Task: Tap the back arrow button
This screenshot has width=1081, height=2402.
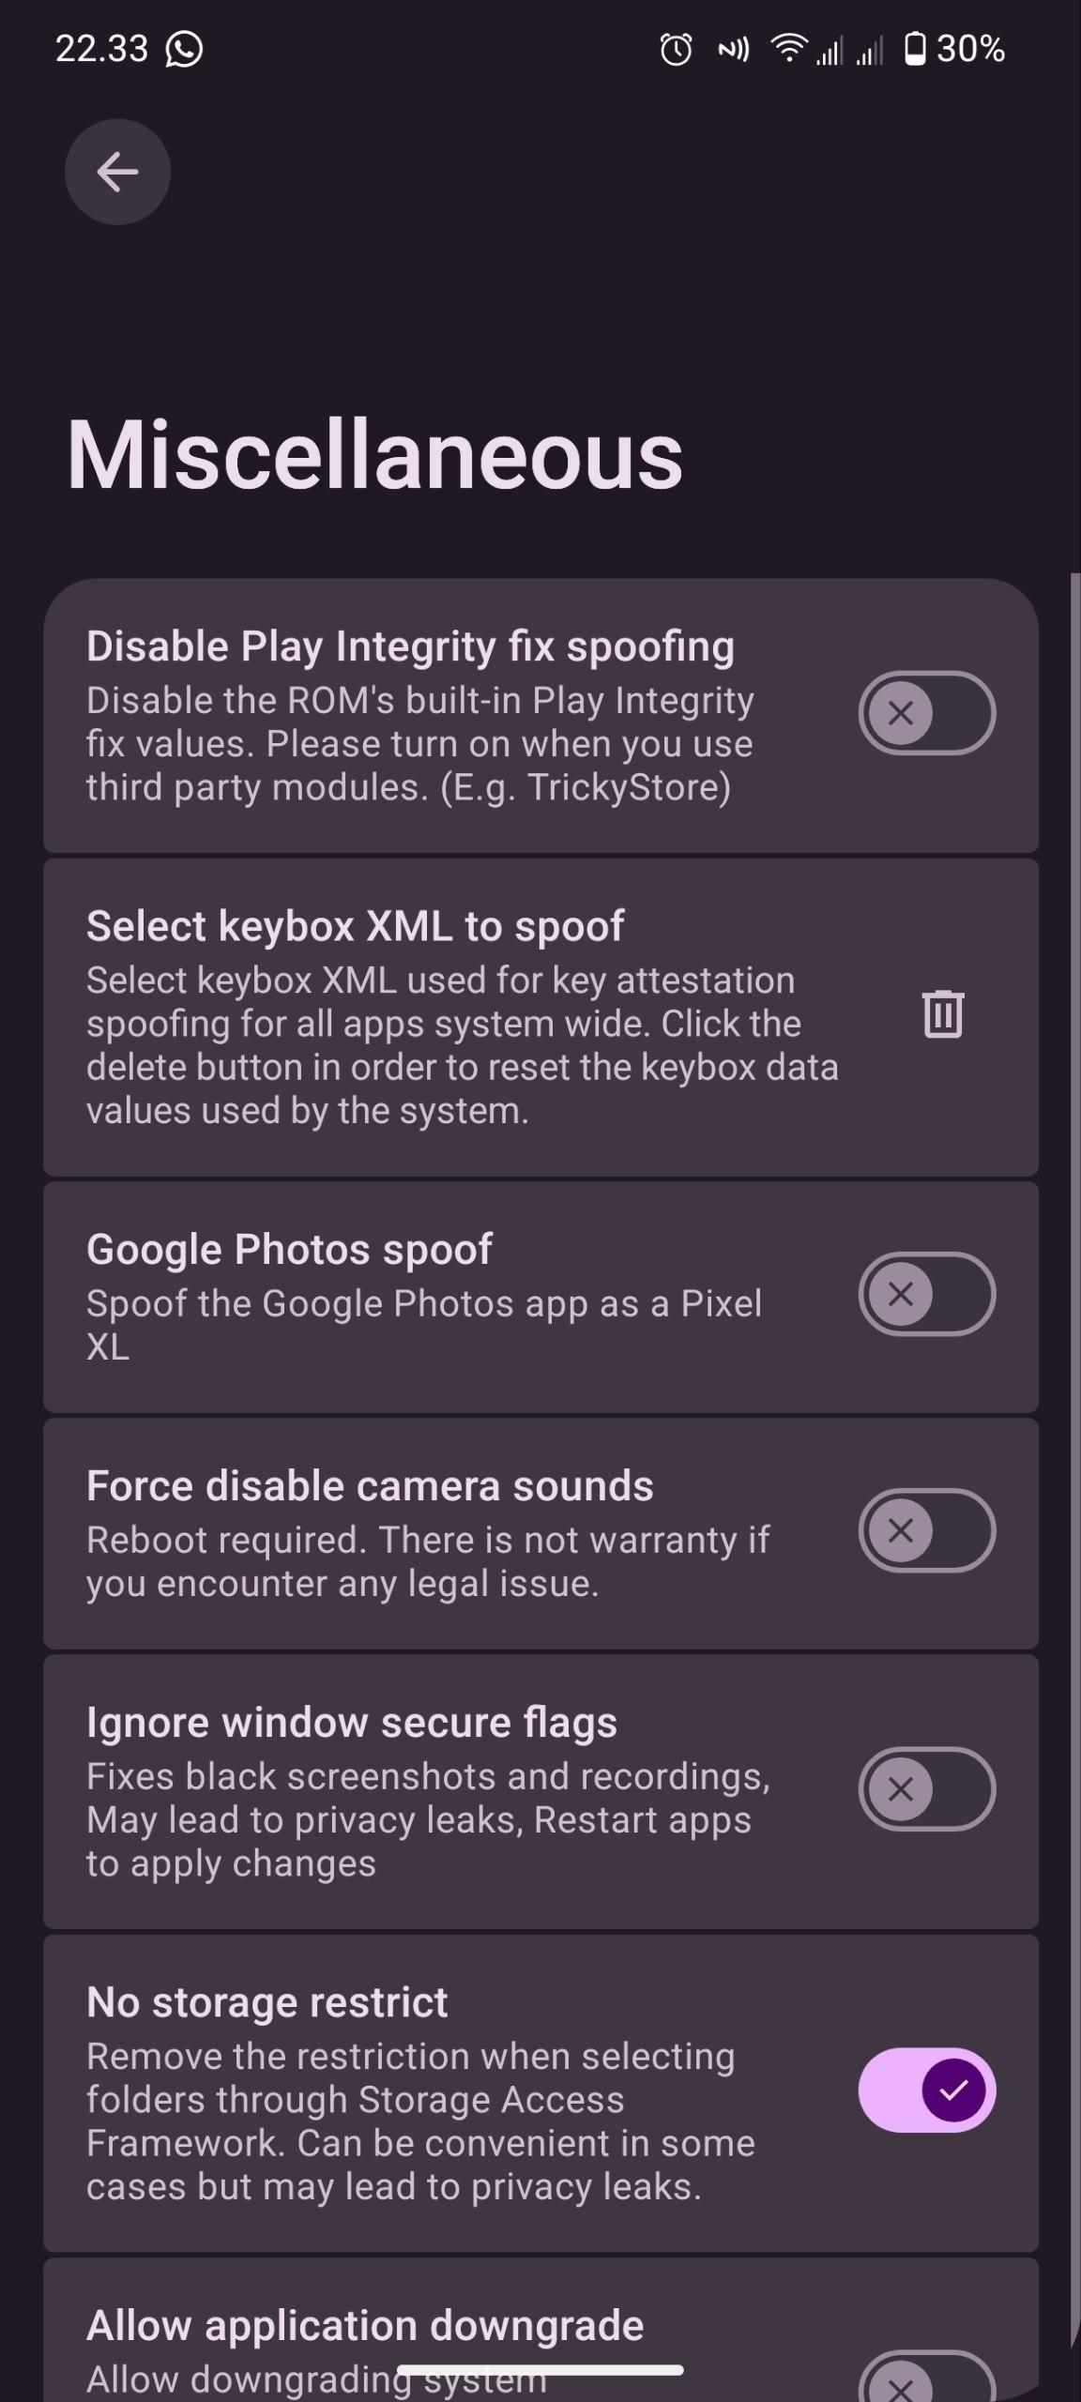Action: [x=117, y=172]
